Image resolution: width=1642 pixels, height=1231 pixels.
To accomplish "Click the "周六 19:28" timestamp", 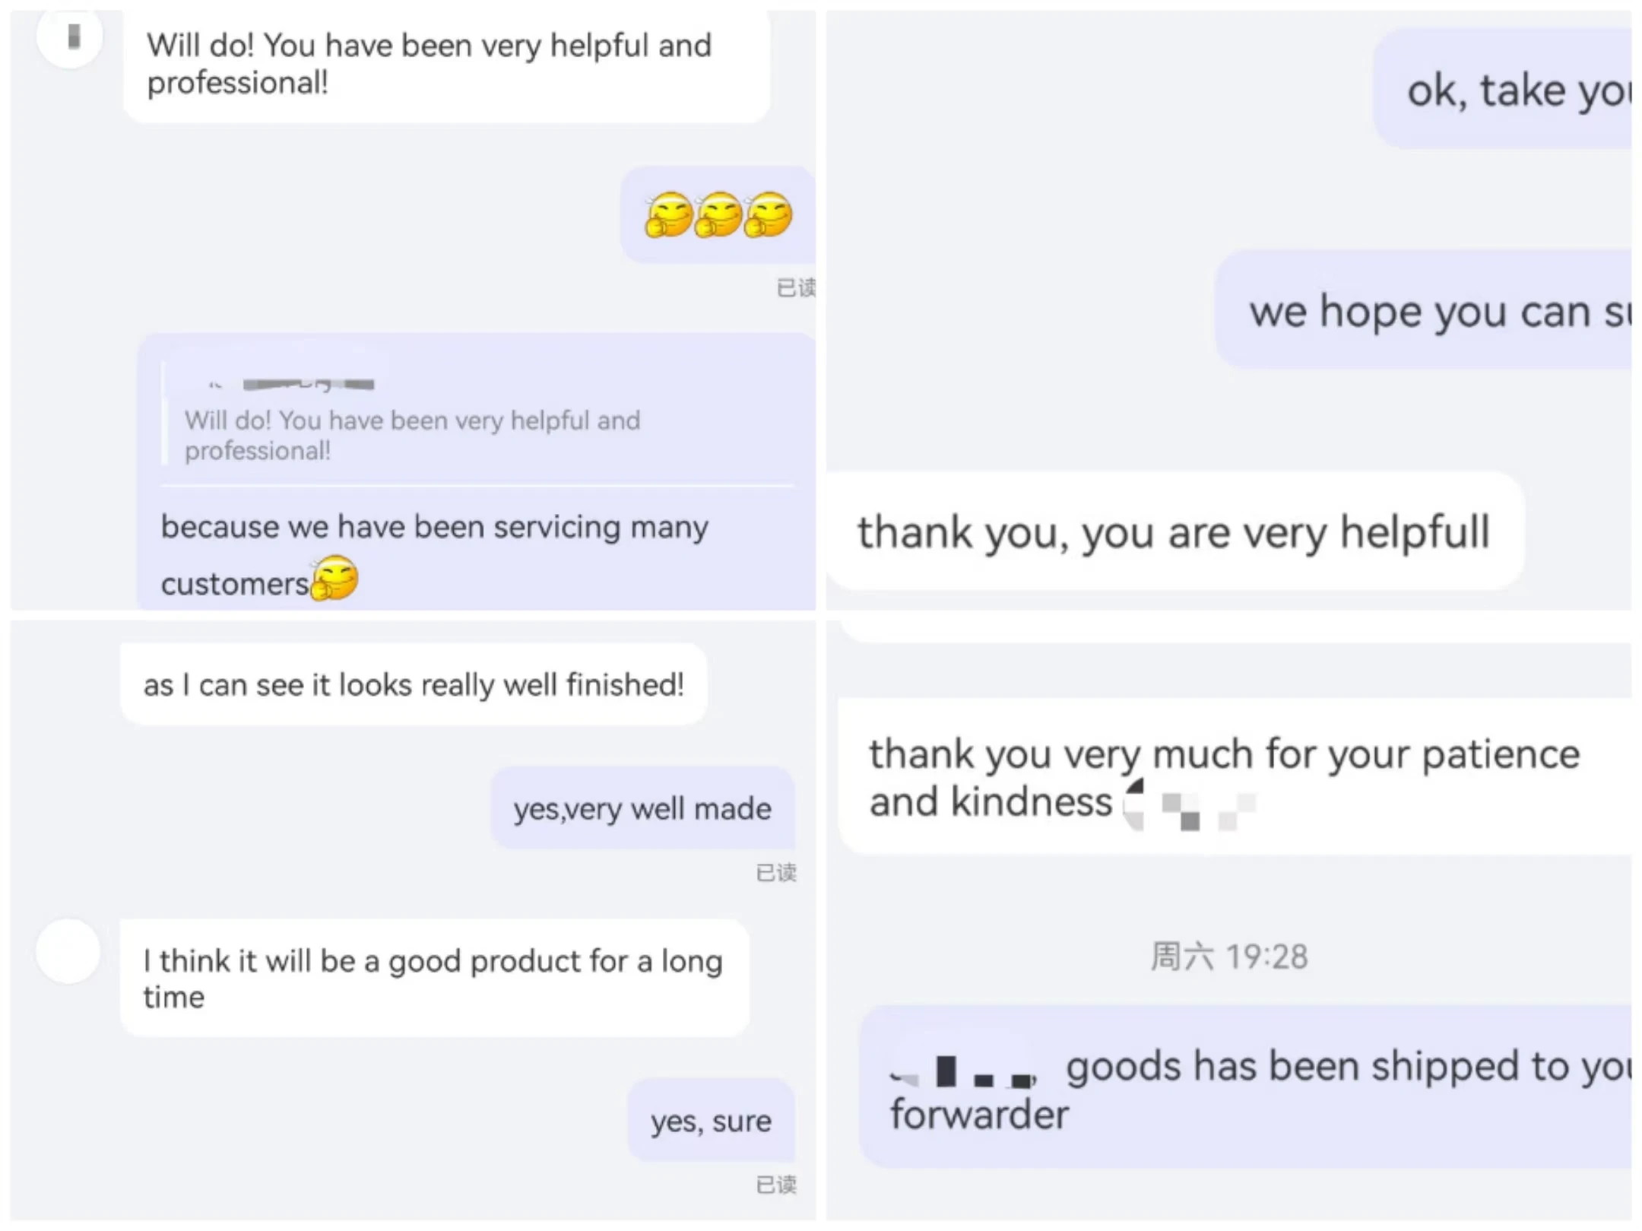I will click(1229, 957).
